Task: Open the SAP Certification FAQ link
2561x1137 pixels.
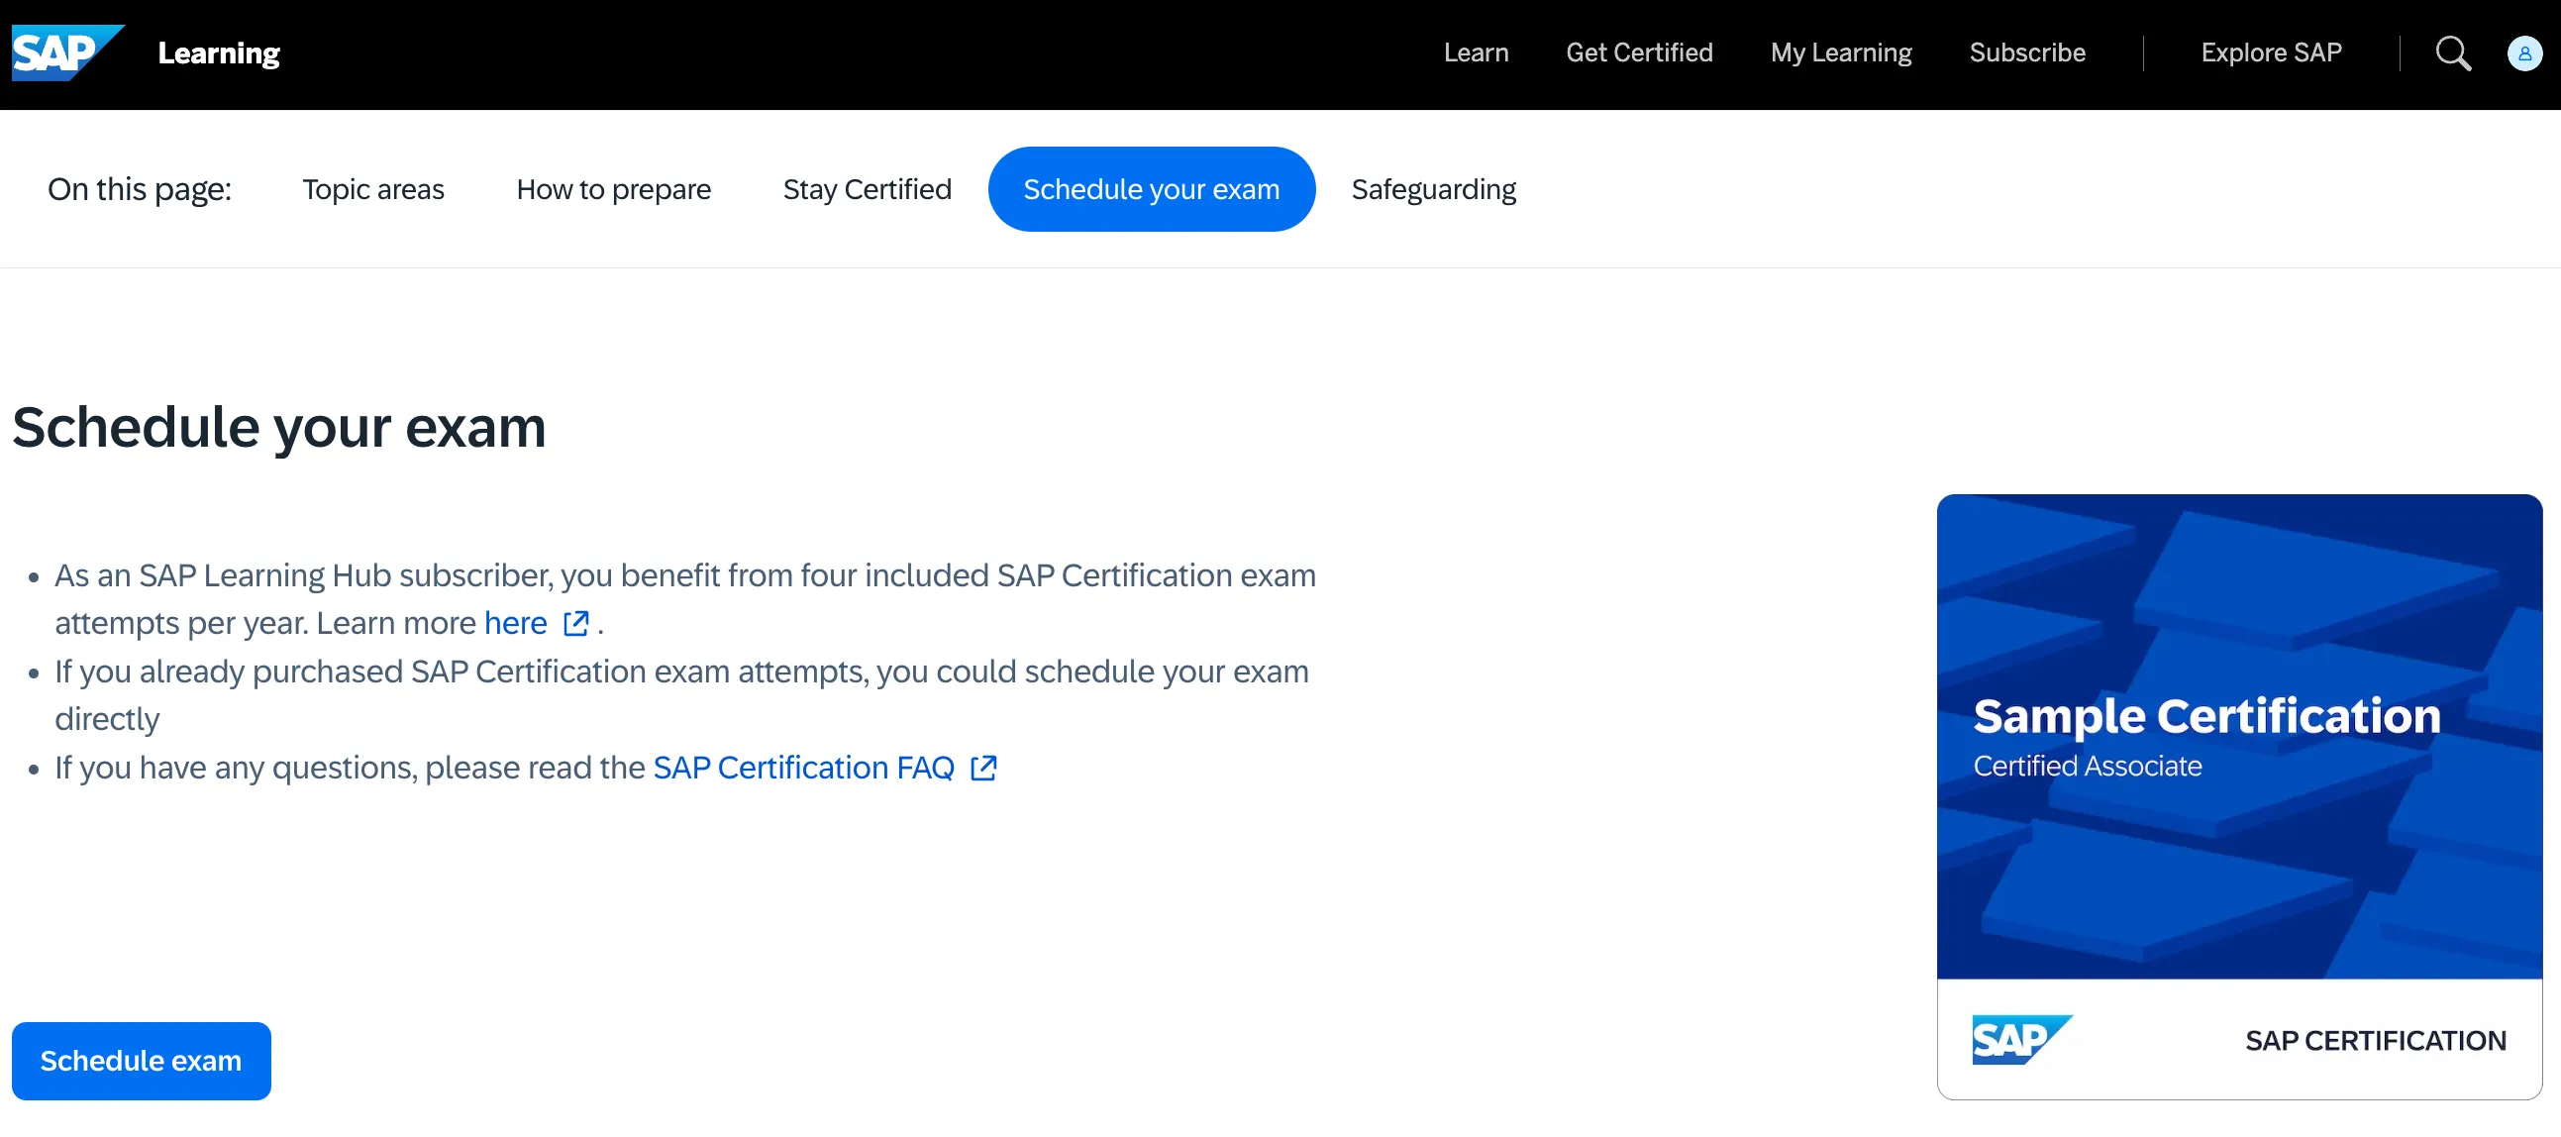Action: pos(803,768)
